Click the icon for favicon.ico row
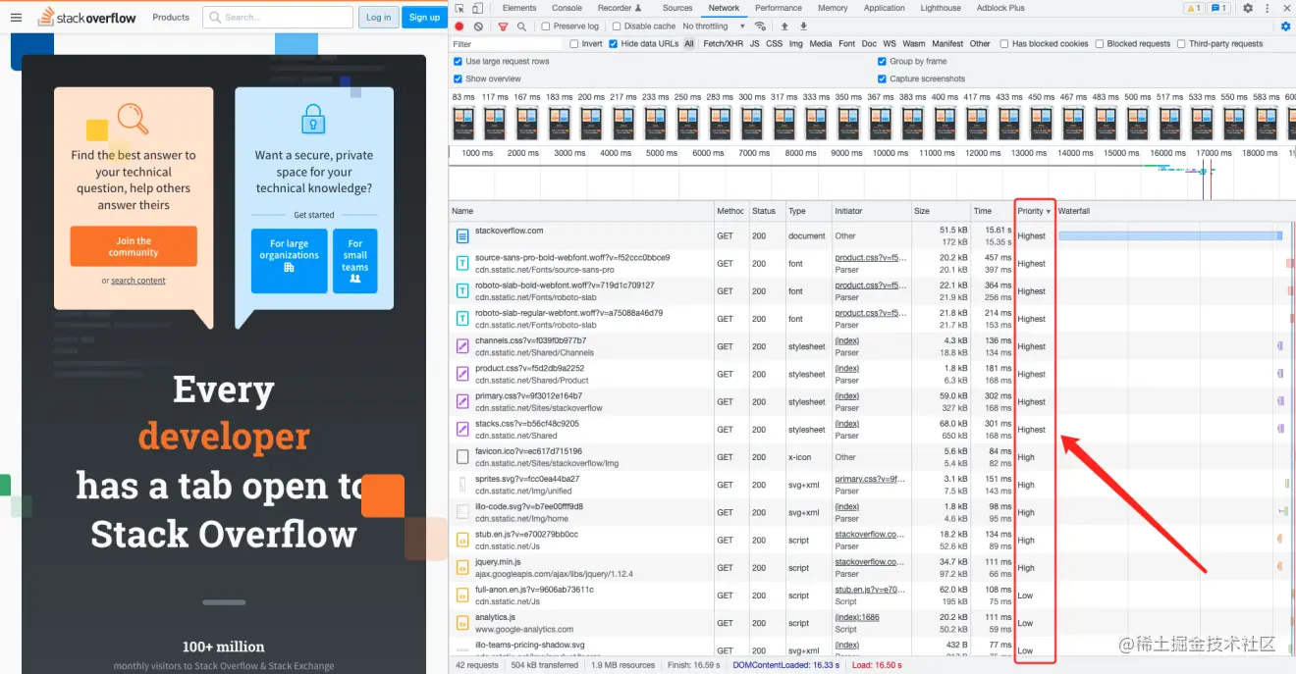The image size is (1296, 674). (x=461, y=457)
